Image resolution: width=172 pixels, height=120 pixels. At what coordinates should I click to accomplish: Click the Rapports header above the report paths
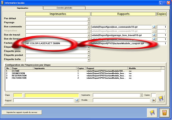[124, 14]
